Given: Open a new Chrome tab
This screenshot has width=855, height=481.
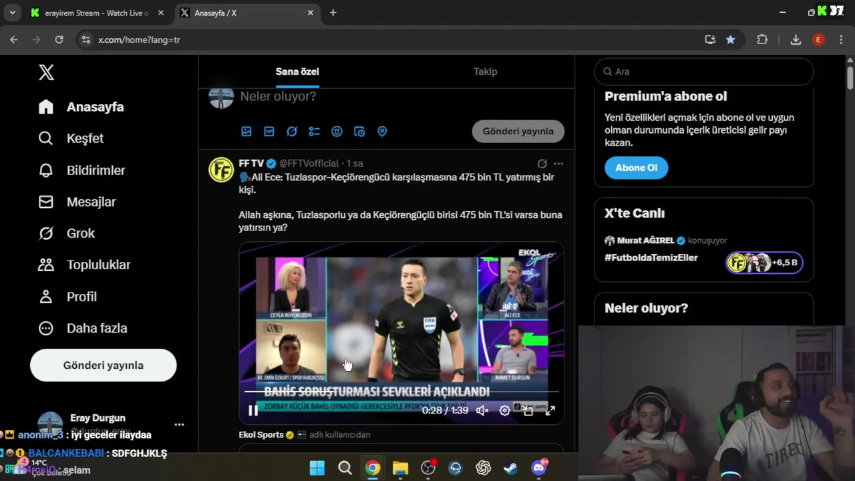Looking at the screenshot, I should [333, 13].
